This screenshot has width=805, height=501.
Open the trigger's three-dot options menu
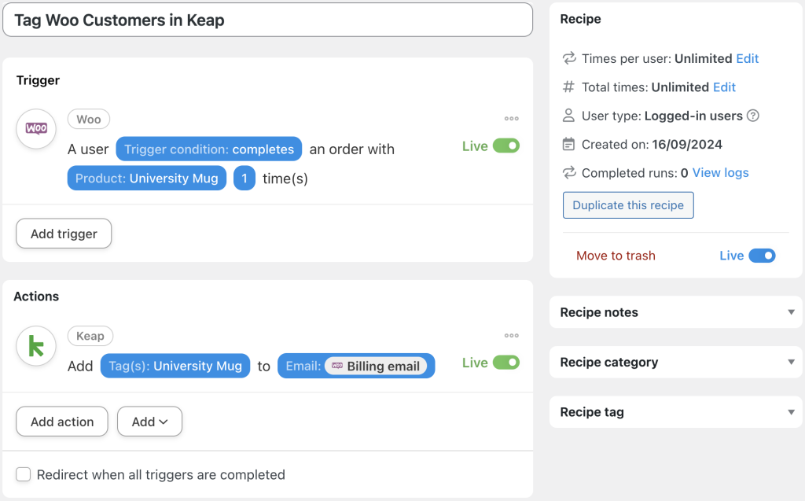coord(512,119)
